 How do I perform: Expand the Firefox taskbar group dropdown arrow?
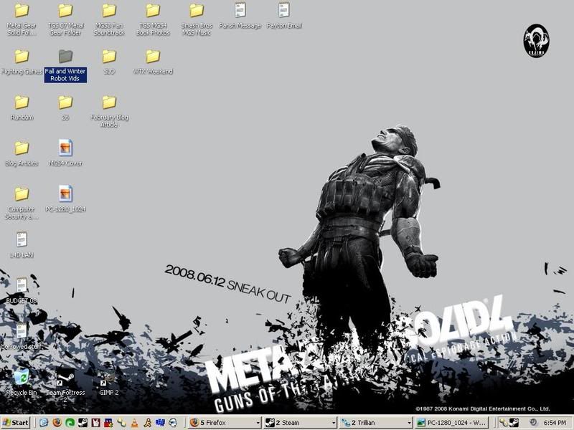point(258,423)
